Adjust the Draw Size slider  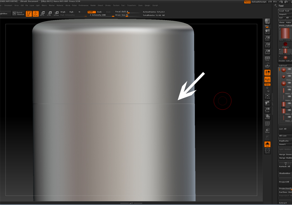[128, 15]
